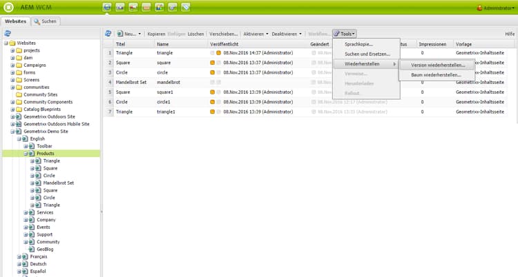Click the Websites root folder icon

click(x=12, y=43)
